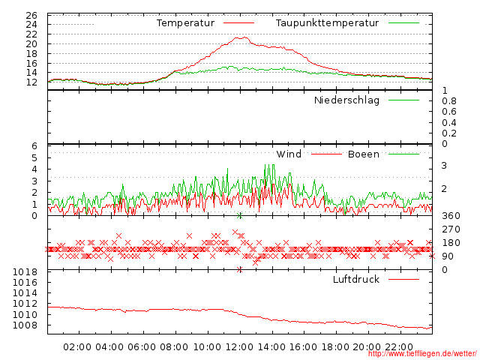Click the Boeen legend label
Viewport: 480px width, 360px height.
pyautogui.click(x=363, y=154)
